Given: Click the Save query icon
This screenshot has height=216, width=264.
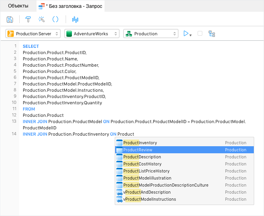Looking at the screenshot, I should point(10,20).
